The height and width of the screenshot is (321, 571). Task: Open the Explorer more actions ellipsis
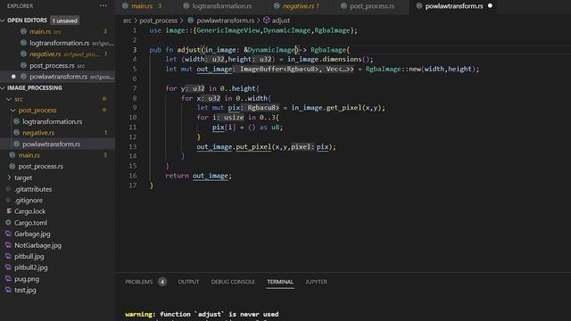[103, 6]
